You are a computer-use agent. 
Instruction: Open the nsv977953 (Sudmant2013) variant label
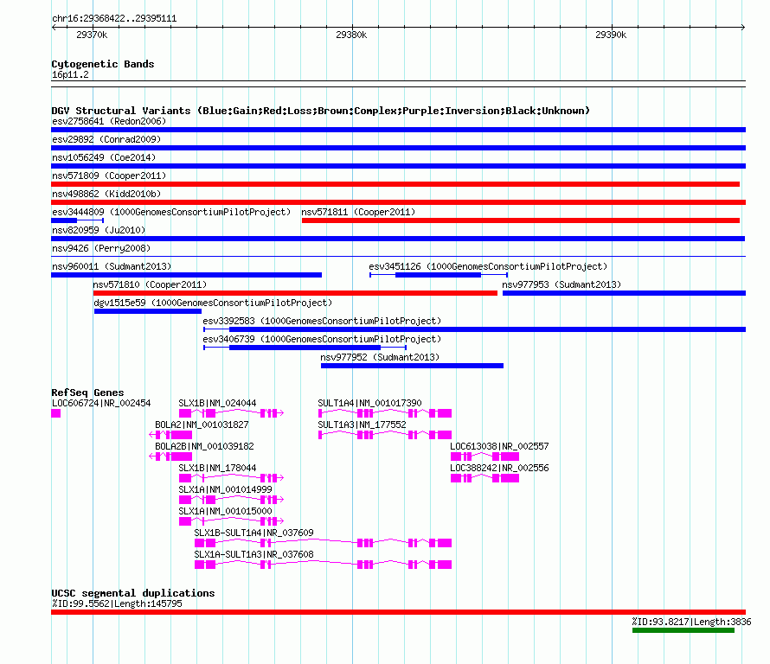(561, 284)
